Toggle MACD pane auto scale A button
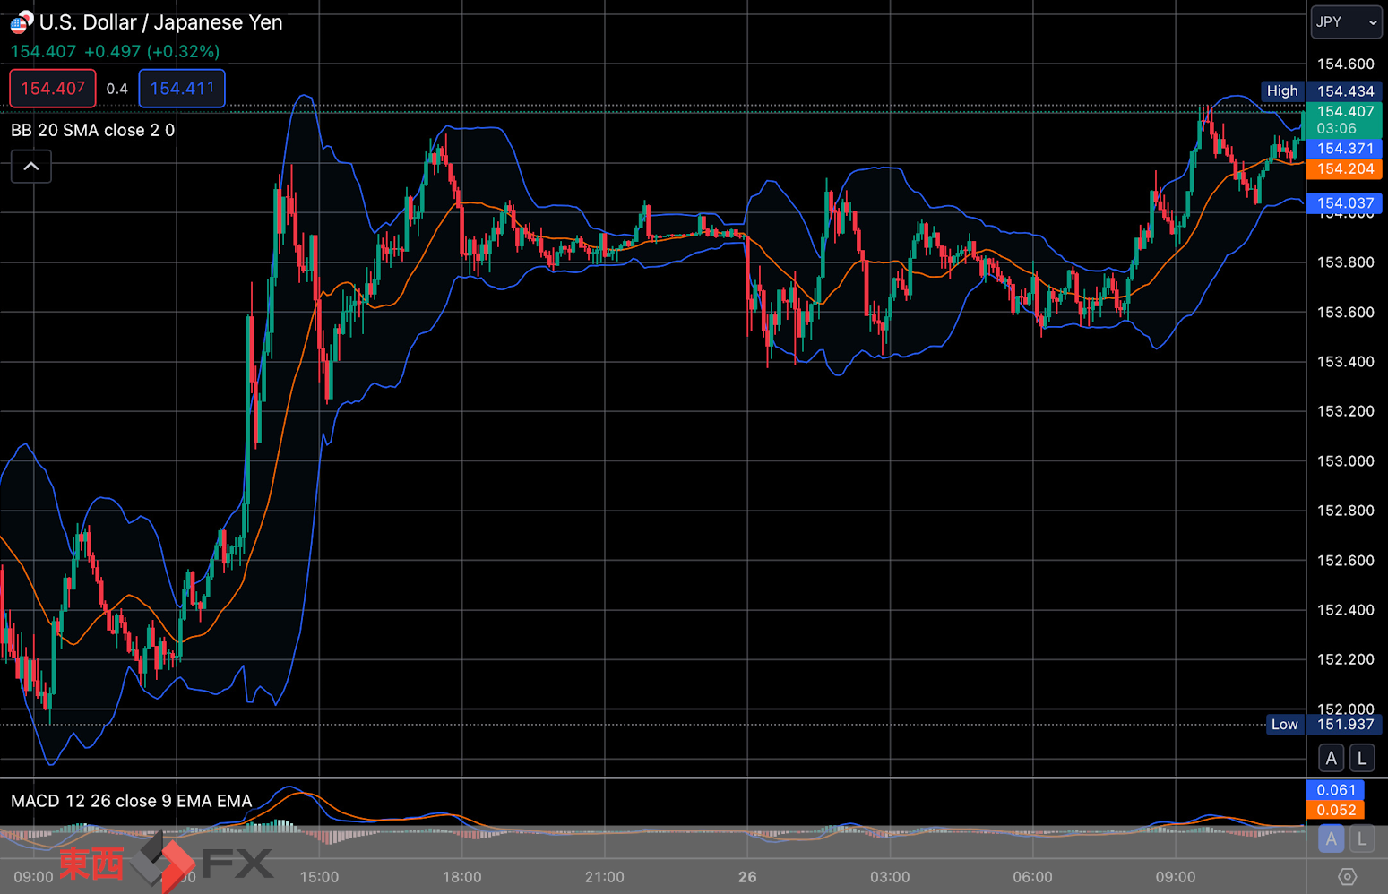1388x894 pixels. click(1332, 839)
